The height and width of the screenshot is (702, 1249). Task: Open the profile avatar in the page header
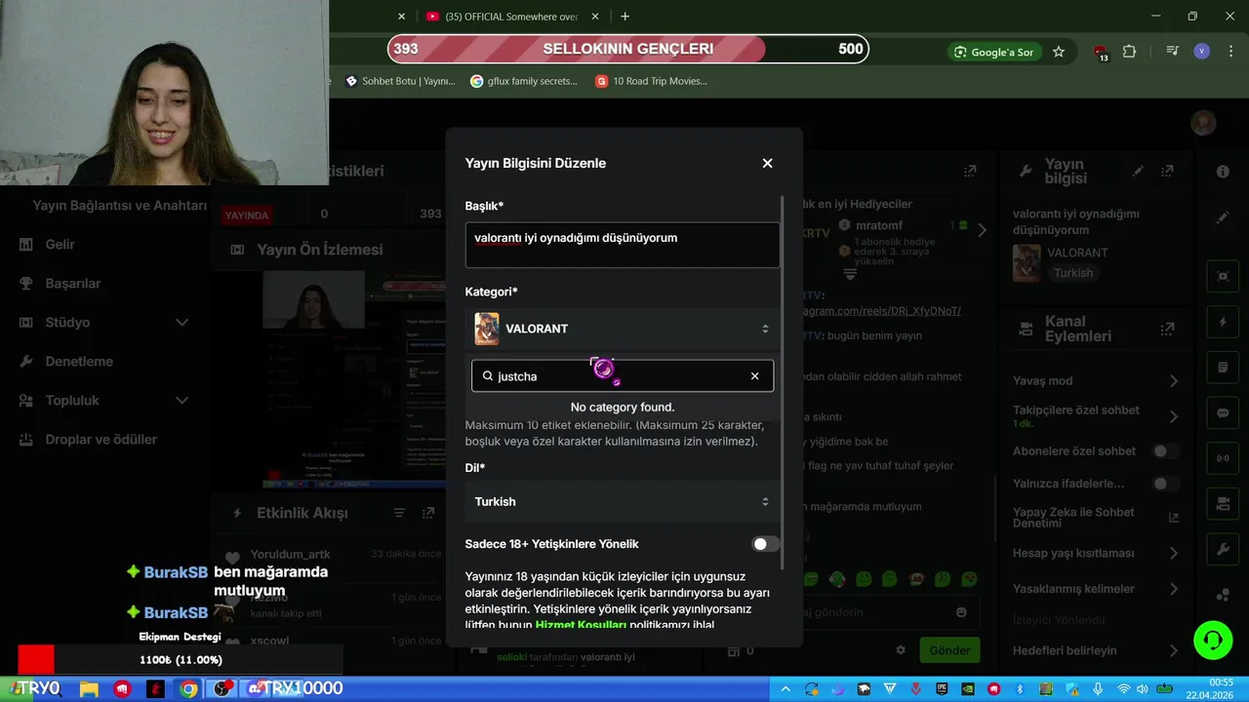[x=1203, y=123]
